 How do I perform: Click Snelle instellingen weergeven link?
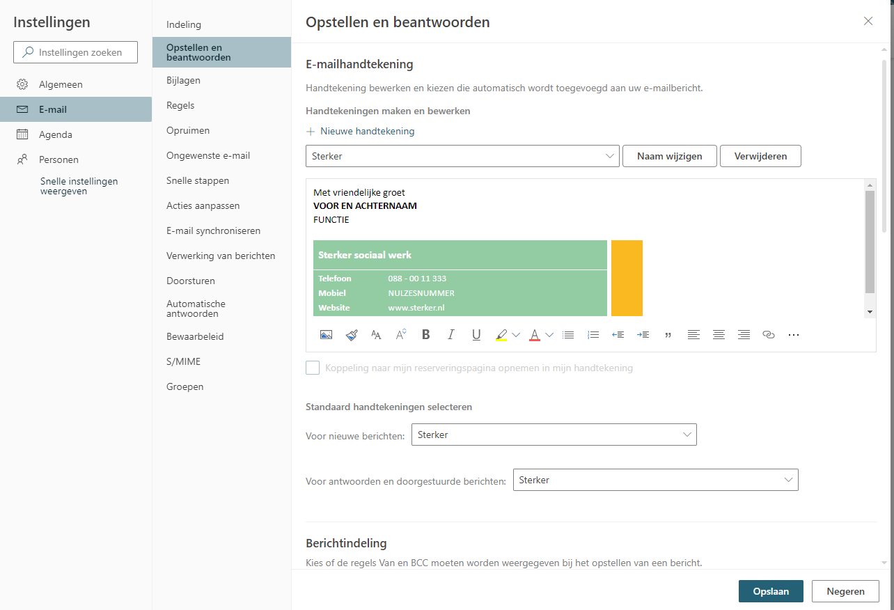79,186
